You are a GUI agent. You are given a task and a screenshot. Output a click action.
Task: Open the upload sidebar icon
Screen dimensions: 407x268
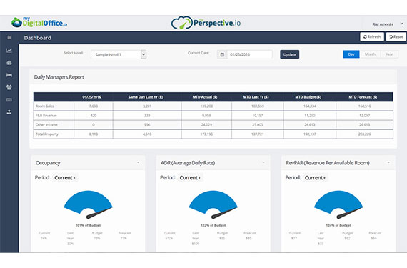coord(9,112)
